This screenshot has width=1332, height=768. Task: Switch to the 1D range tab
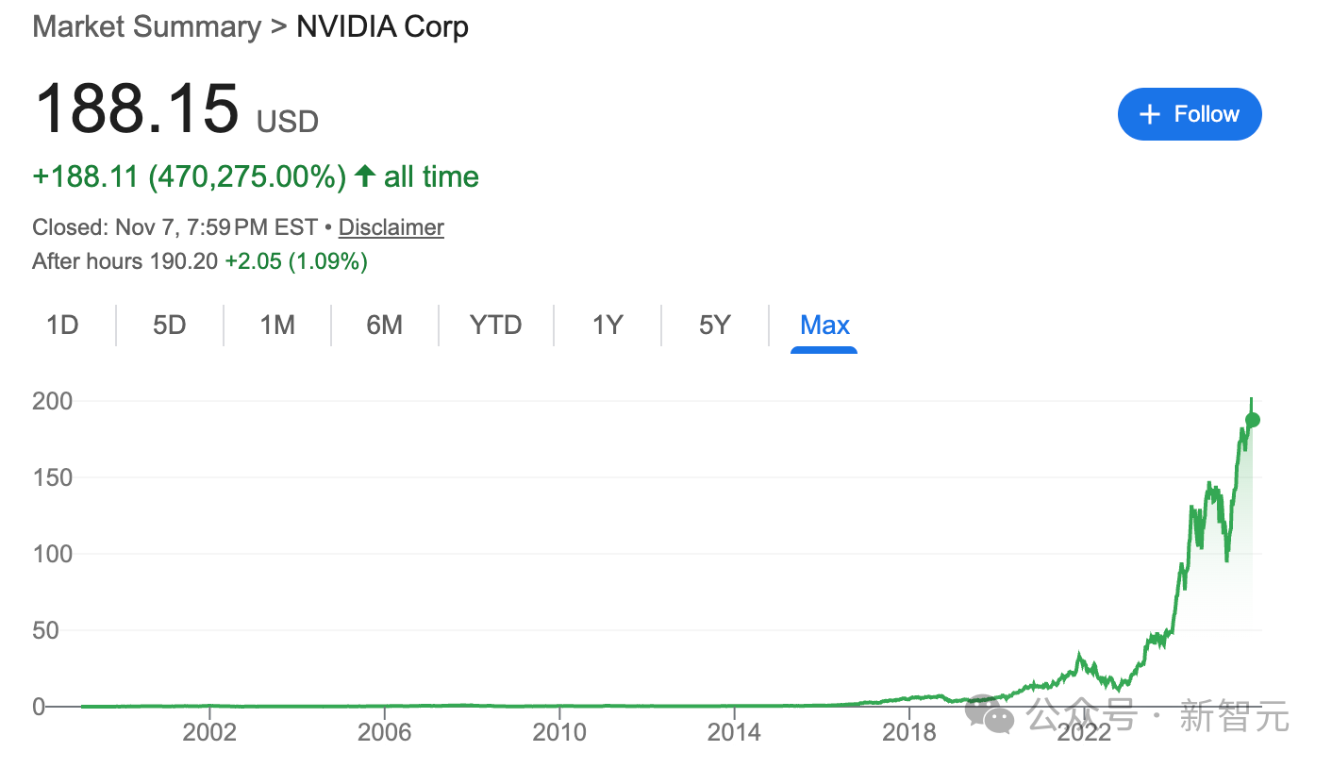62,326
